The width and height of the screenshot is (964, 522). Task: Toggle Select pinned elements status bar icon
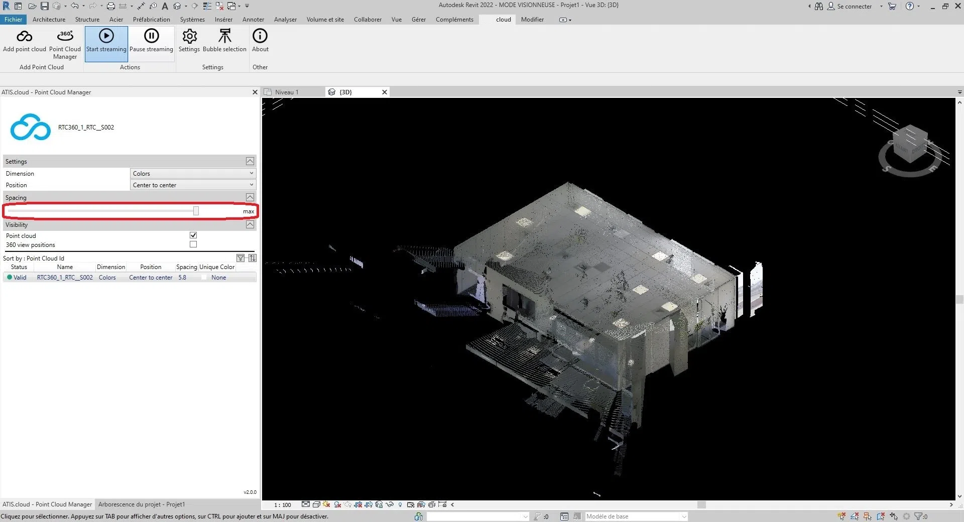868,516
